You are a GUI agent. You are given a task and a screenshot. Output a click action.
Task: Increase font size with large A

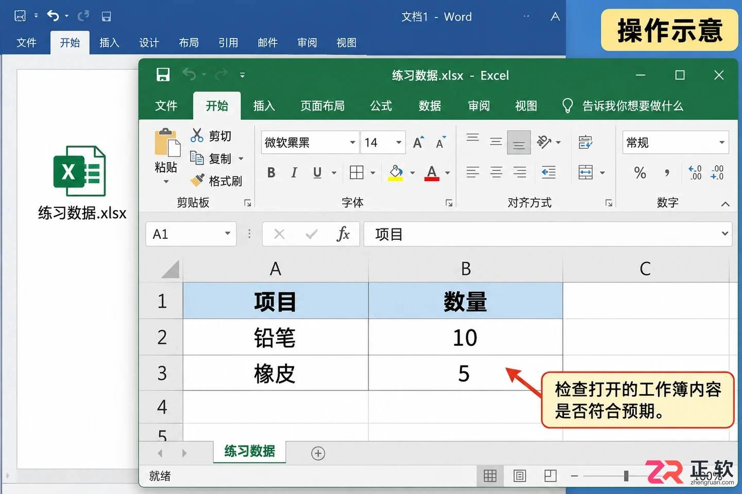[418, 143]
